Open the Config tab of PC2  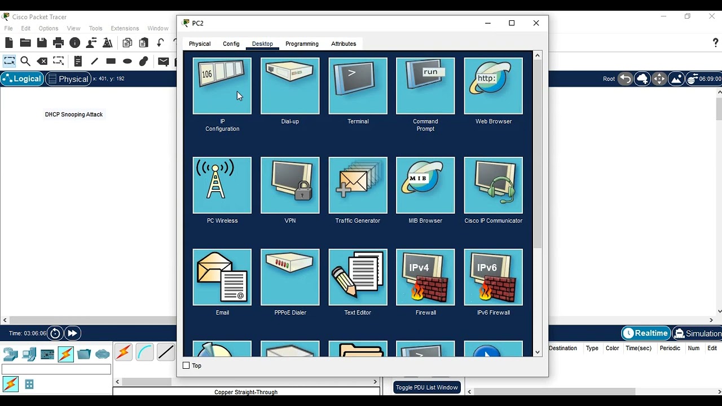click(x=231, y=43)
